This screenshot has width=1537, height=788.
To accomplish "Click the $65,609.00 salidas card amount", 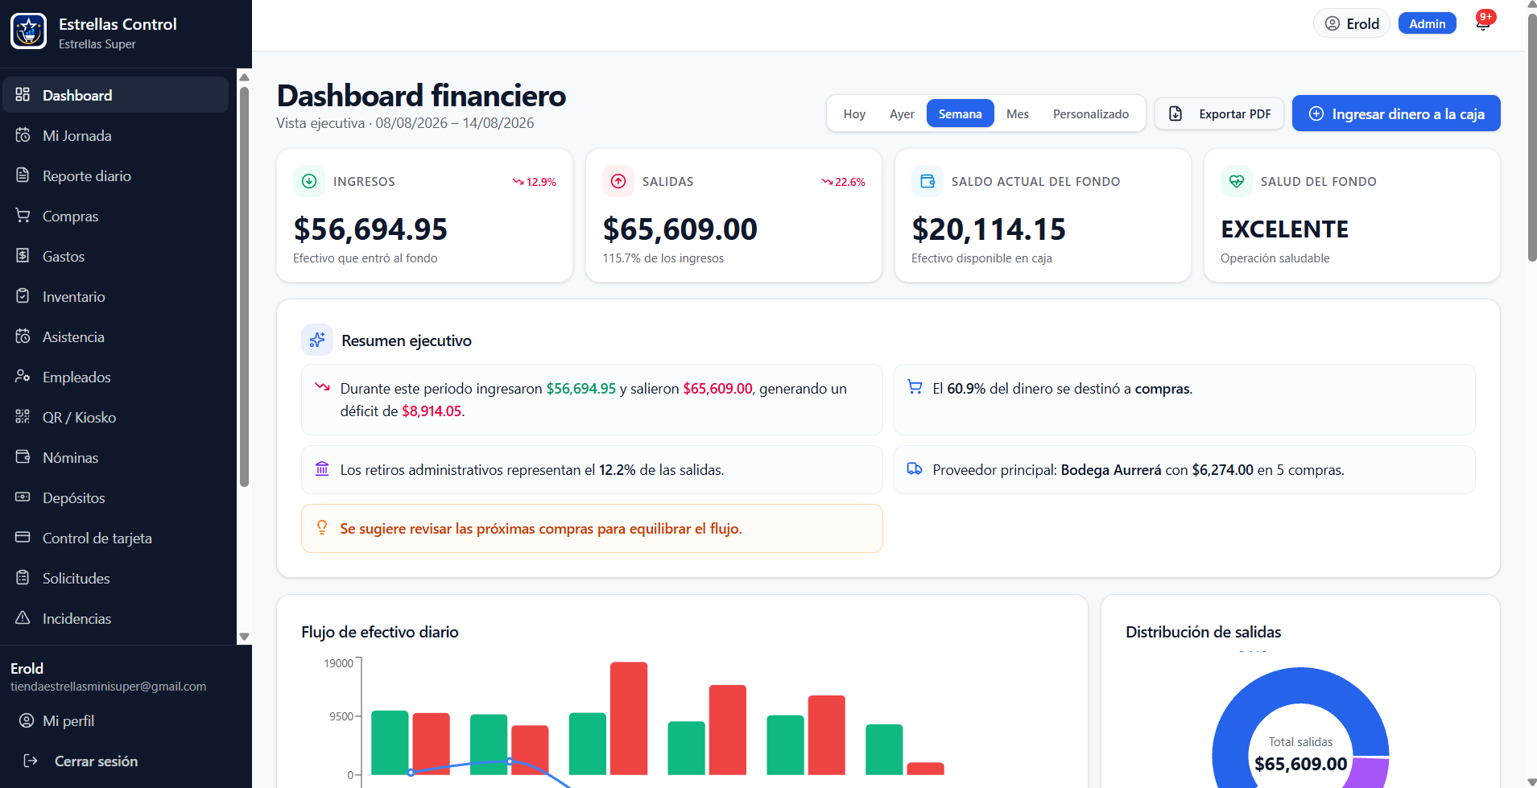I will [x=680, y=229].
